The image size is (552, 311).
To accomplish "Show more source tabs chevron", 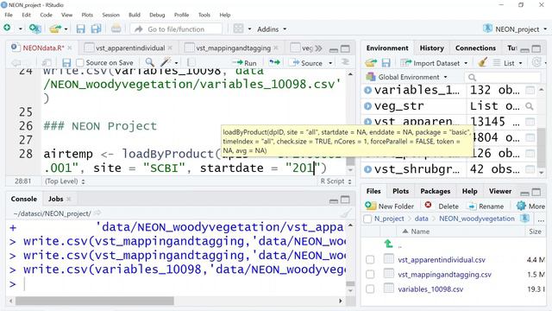I will [318, 48].
